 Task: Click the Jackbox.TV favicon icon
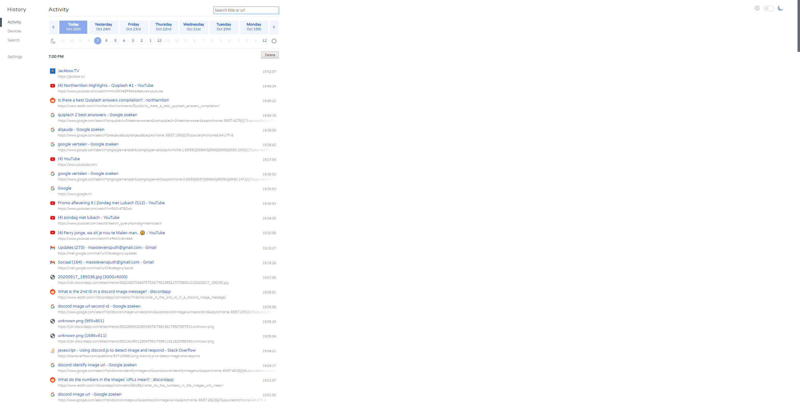coord(52,71)
